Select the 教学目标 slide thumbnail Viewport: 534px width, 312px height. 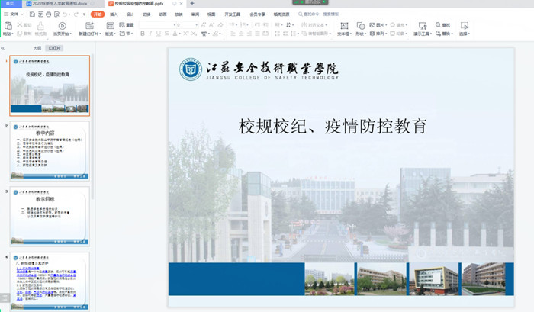[50, 214]
